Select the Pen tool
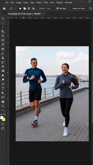The image size is (93, 165). pyautogui.click(x=3, y=84)
